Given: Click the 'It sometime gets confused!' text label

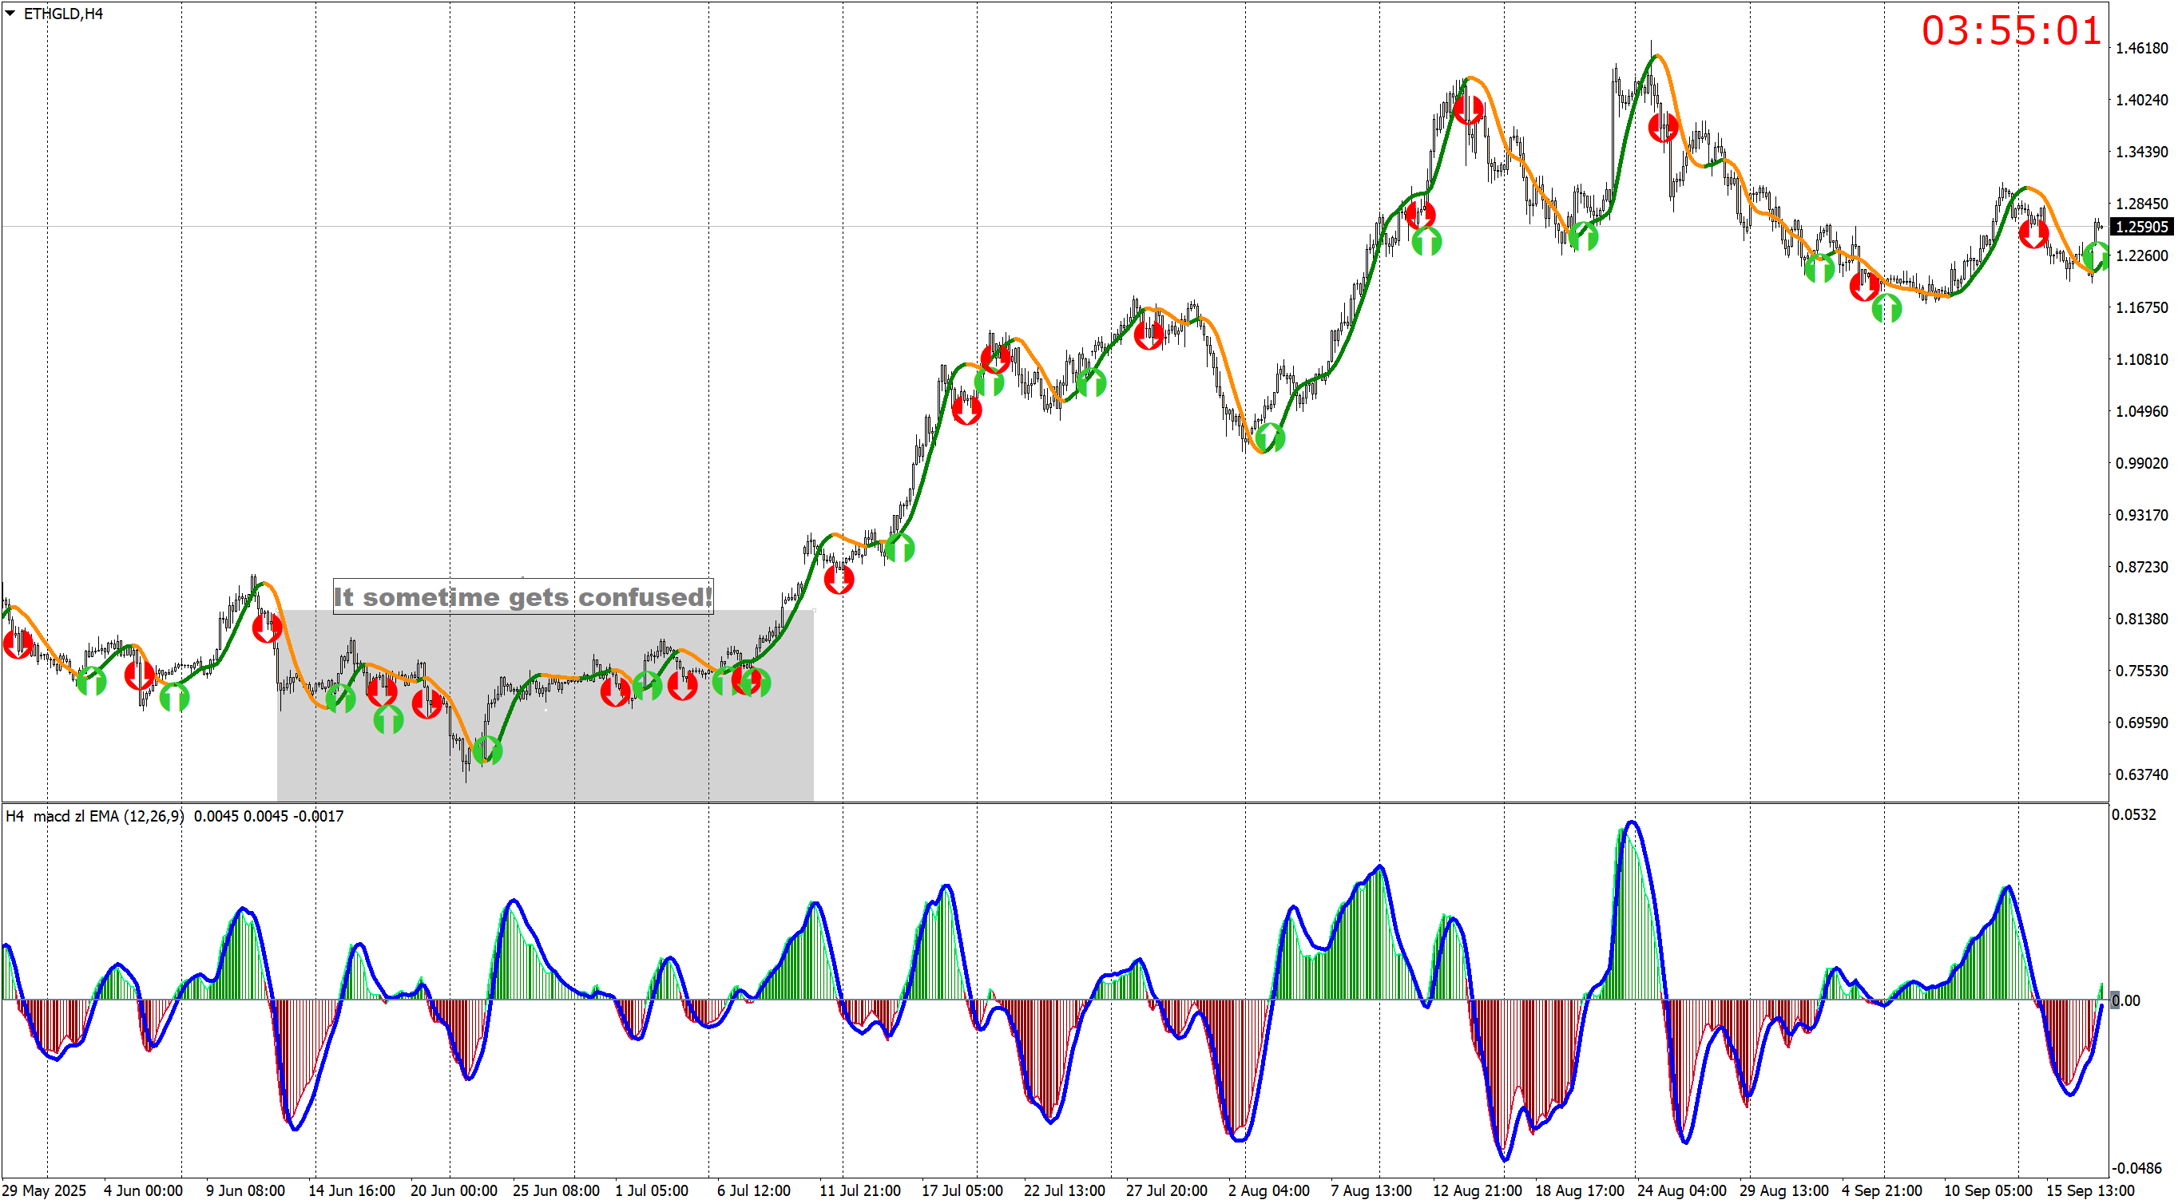Looking at the screenshot, I should (x=522, y=597).
